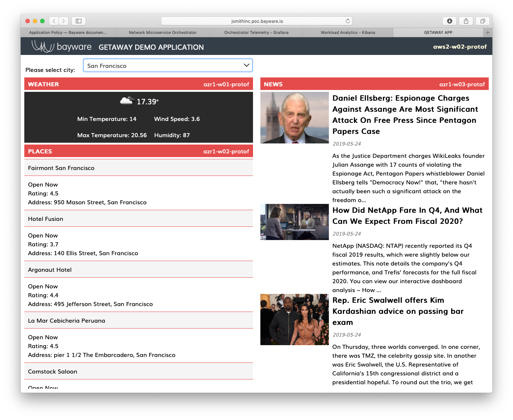Go back with Safari's back arrow
This screenshot has width=513, height=420.
click(x=54, y=21)
